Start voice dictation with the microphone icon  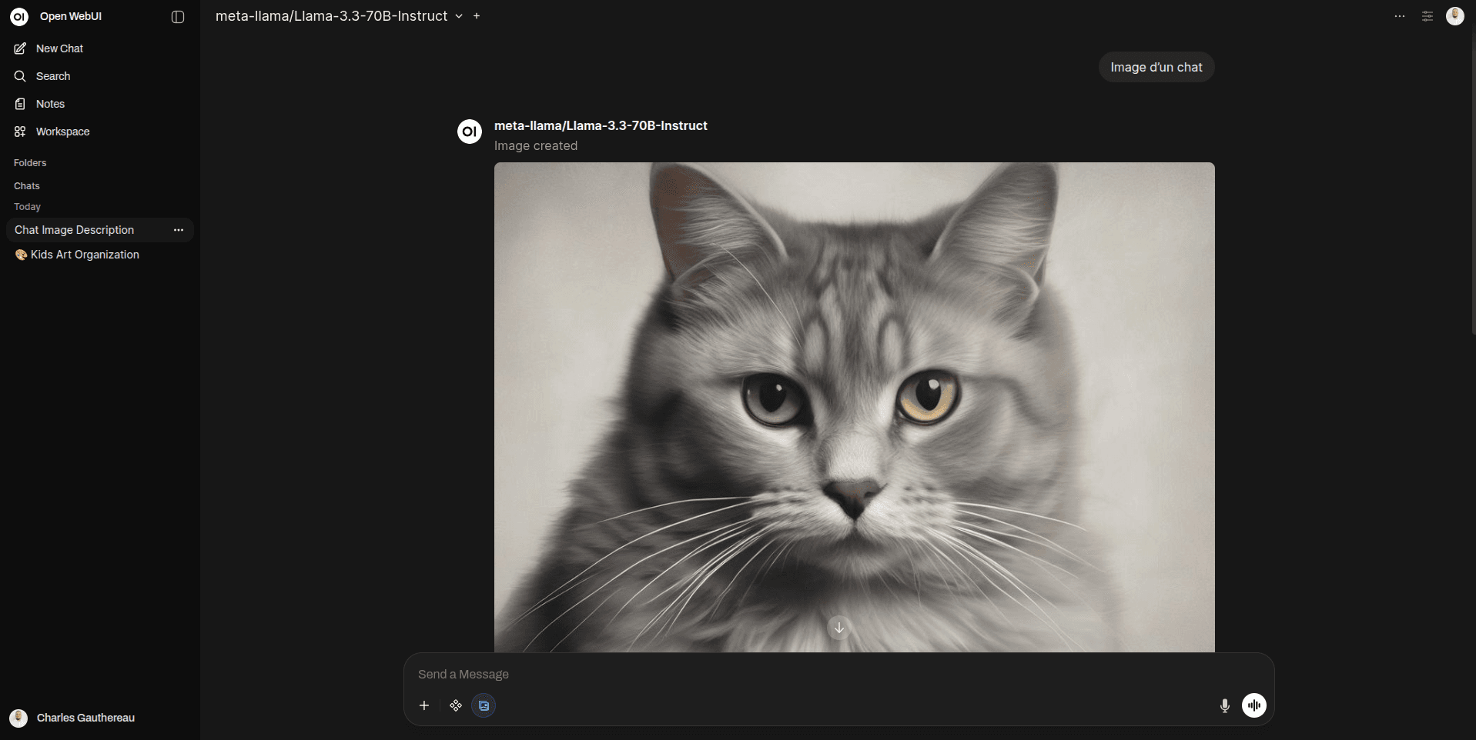coord(1224,705)
